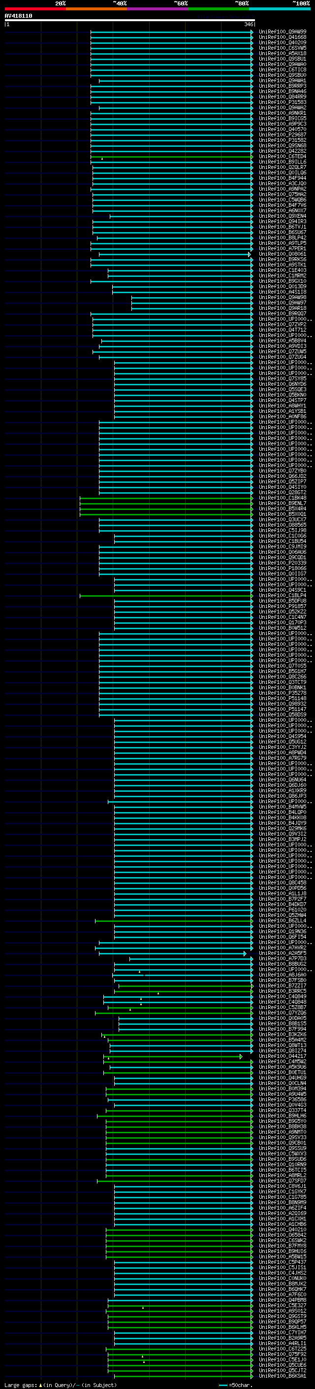Select the UniRef100_B0W512 label
The width and height of the screenshot is (315, 1389).
(282, 628)
